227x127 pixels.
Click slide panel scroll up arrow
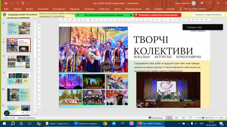35,19
